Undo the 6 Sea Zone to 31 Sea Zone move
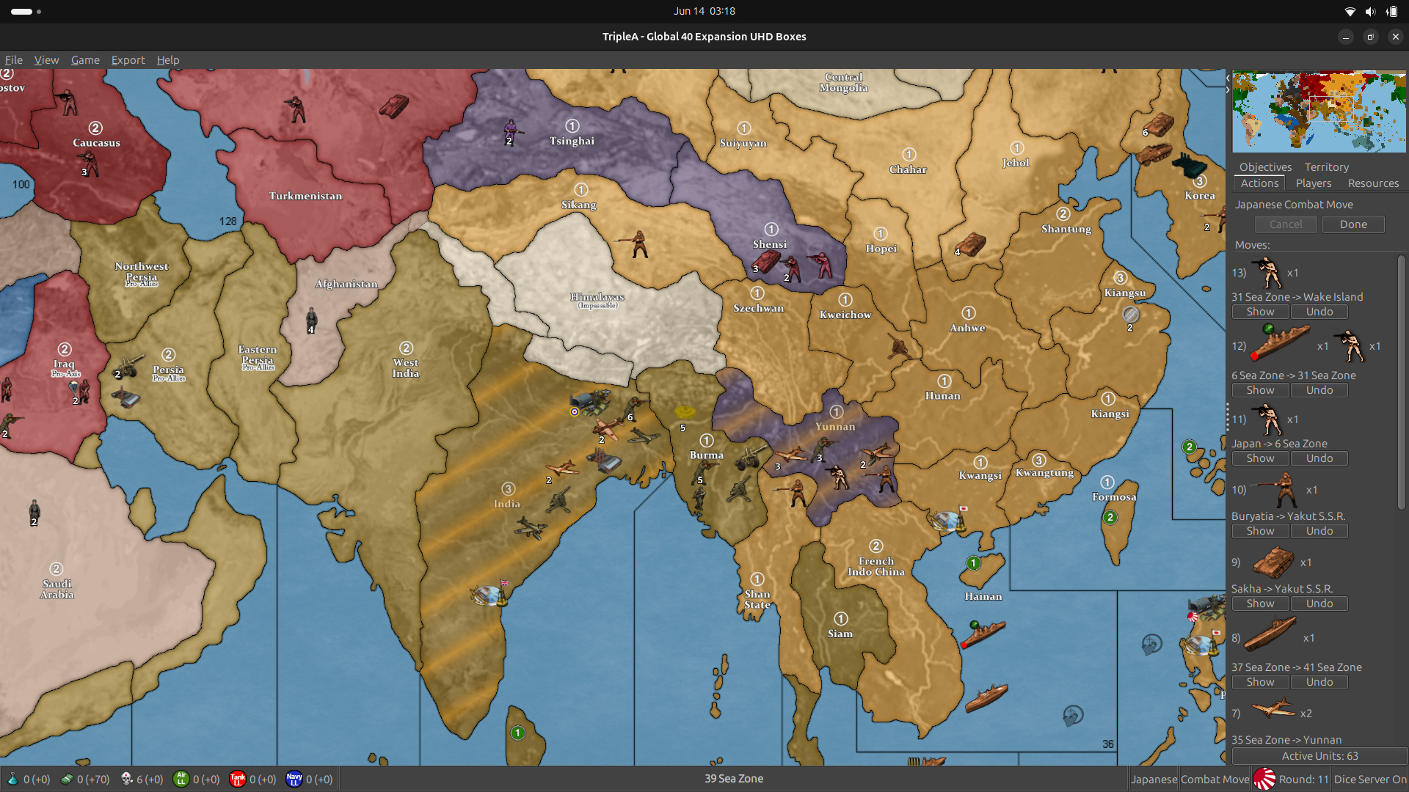This screenshot has height=792, width=1409. [x=1319, y=390]
